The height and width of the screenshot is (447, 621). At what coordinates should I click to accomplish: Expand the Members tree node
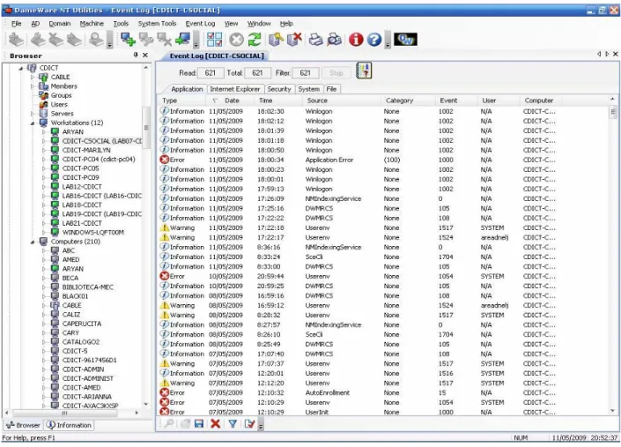(x=33, y=86)
